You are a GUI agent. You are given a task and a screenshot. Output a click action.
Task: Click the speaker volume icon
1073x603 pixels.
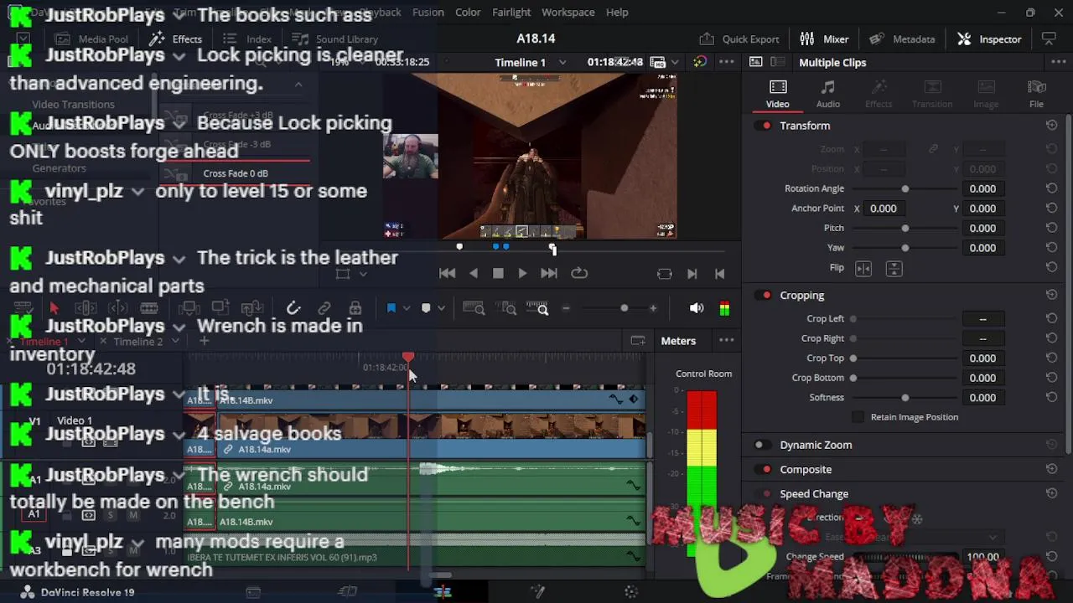(697, 308)
